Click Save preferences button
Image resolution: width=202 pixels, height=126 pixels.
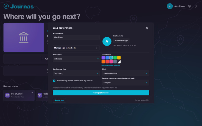click(101, 93)
